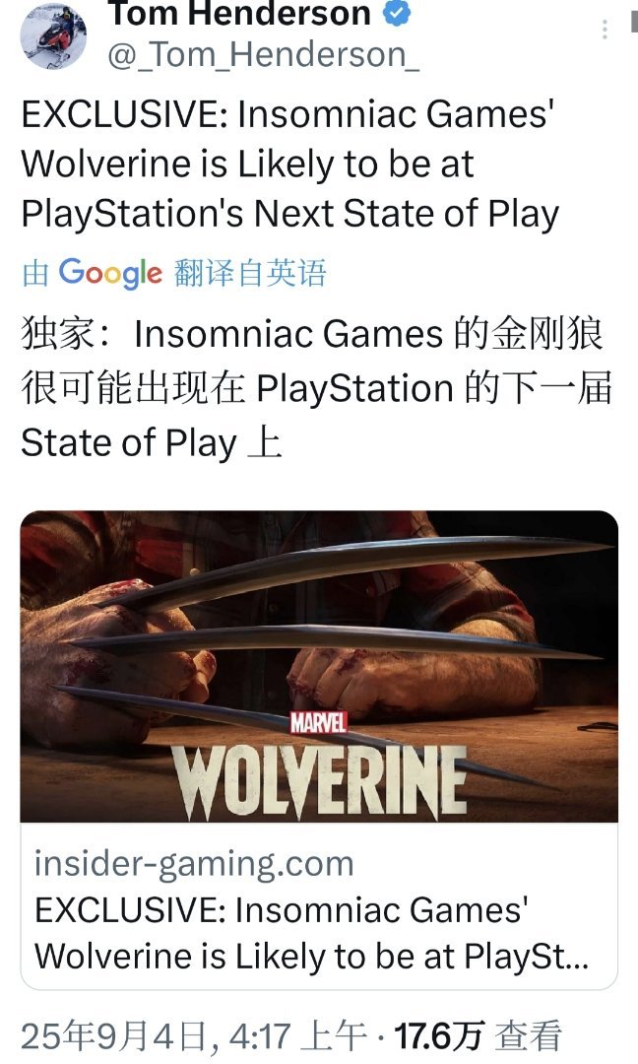
Task: Click the MARVEL logo on the card image
Action: pyautogui.click(x=319, y=723)
